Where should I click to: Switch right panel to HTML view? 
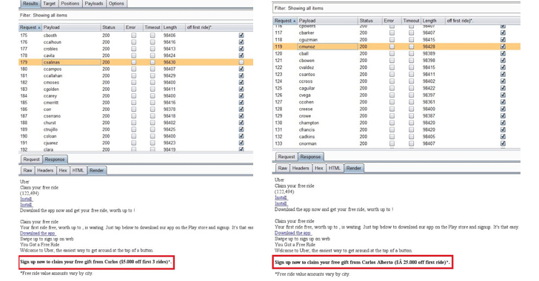tap(334, 168)
